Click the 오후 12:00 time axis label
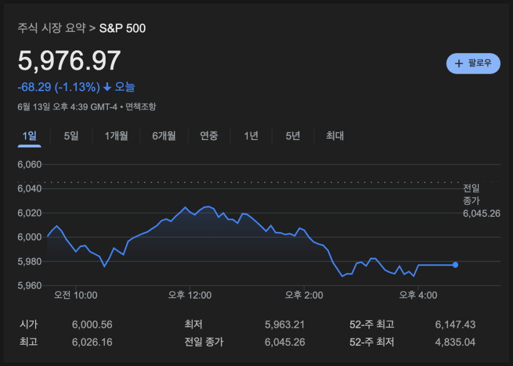Image resolution: width=513 pixels, height=366 pixels. [x=190, y=295]
